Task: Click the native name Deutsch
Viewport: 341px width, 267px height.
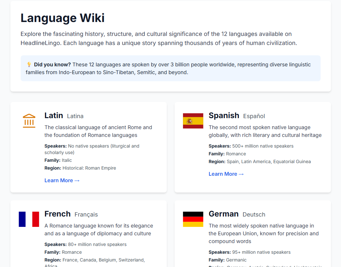Action: click(x=254, y=215)
